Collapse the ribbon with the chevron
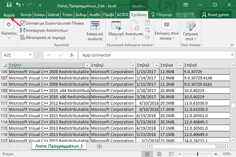Image resolution: width=236 pixels, height=157 pixels. (x=232, y=45)
